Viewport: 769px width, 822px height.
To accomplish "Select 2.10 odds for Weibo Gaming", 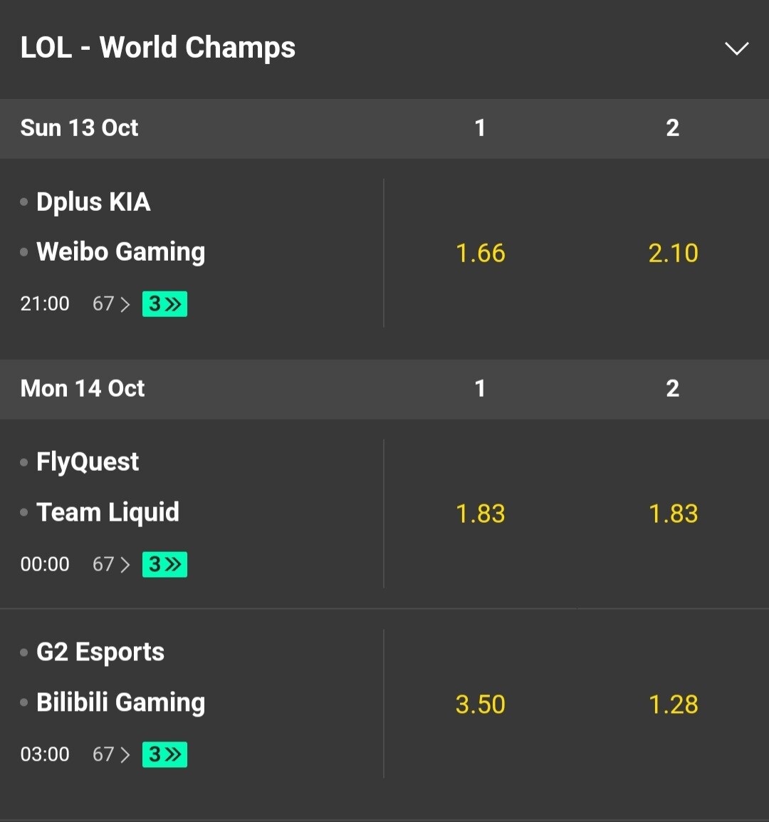I will [673, 254].
